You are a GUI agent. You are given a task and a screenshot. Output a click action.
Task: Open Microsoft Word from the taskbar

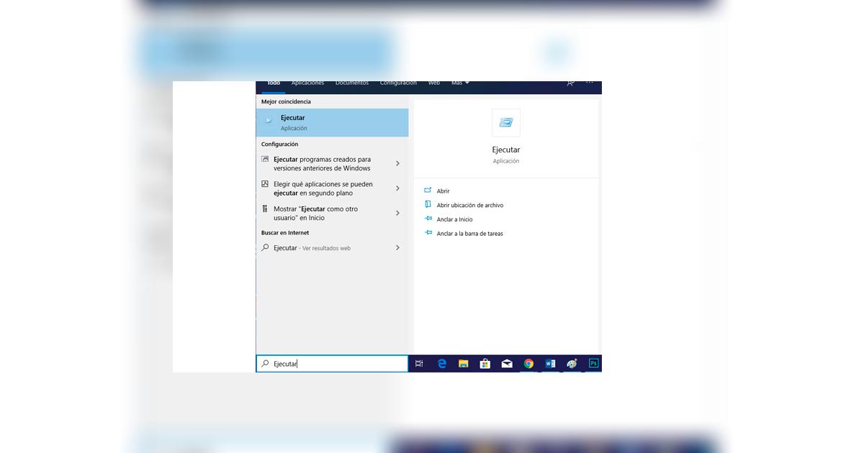pos(550,364)
